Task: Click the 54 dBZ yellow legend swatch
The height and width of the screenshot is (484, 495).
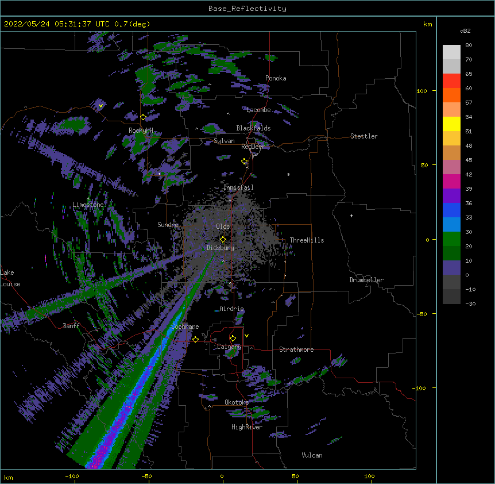Action: coord(451,124)
